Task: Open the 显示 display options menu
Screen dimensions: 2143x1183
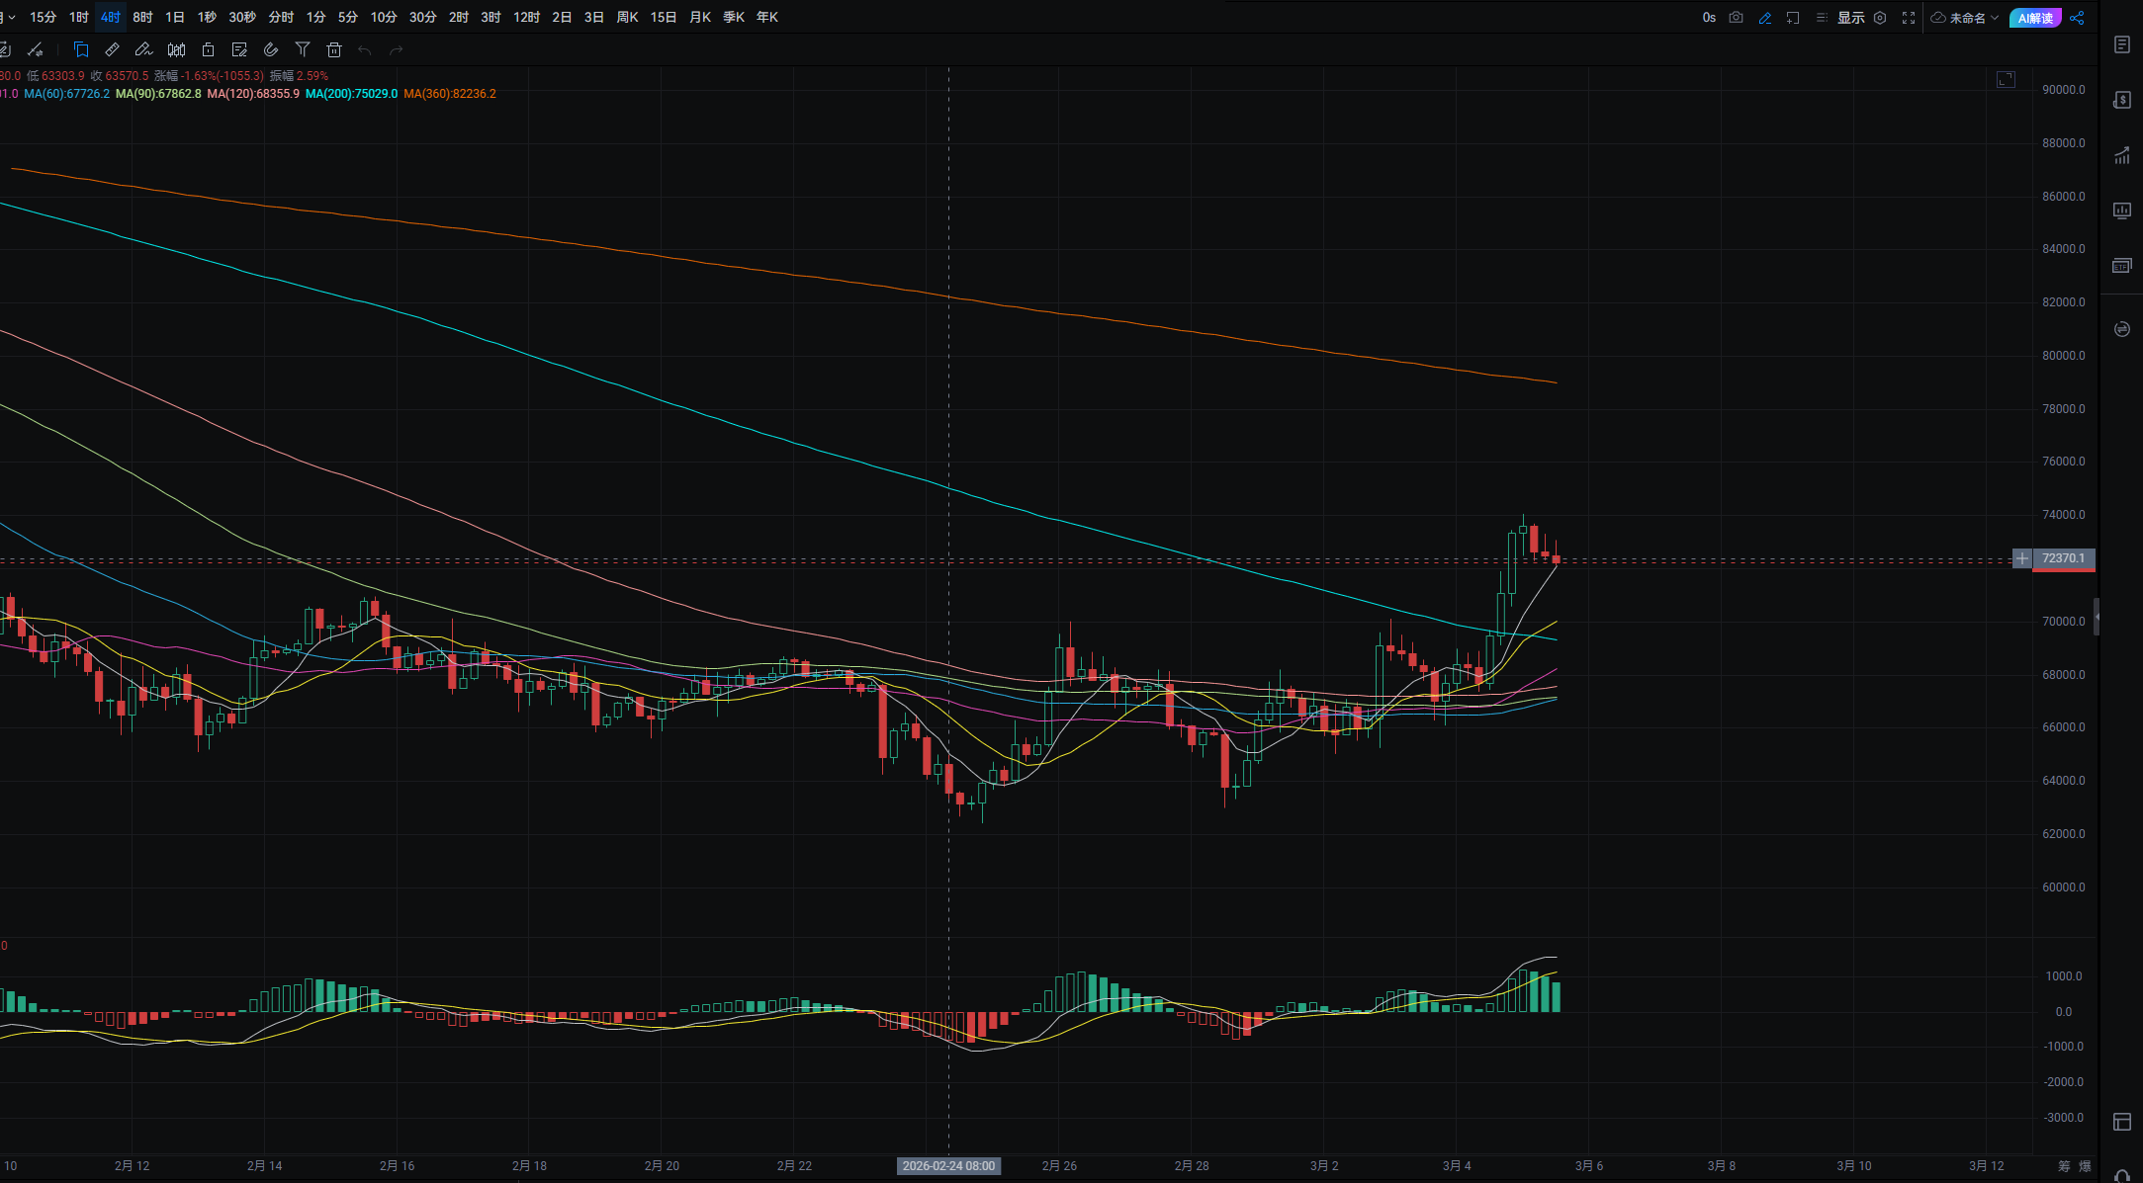Action: [x=1850, y=18]
